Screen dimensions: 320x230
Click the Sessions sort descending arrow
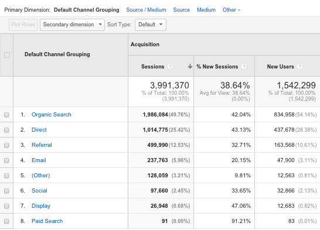(x=190, y=66)
